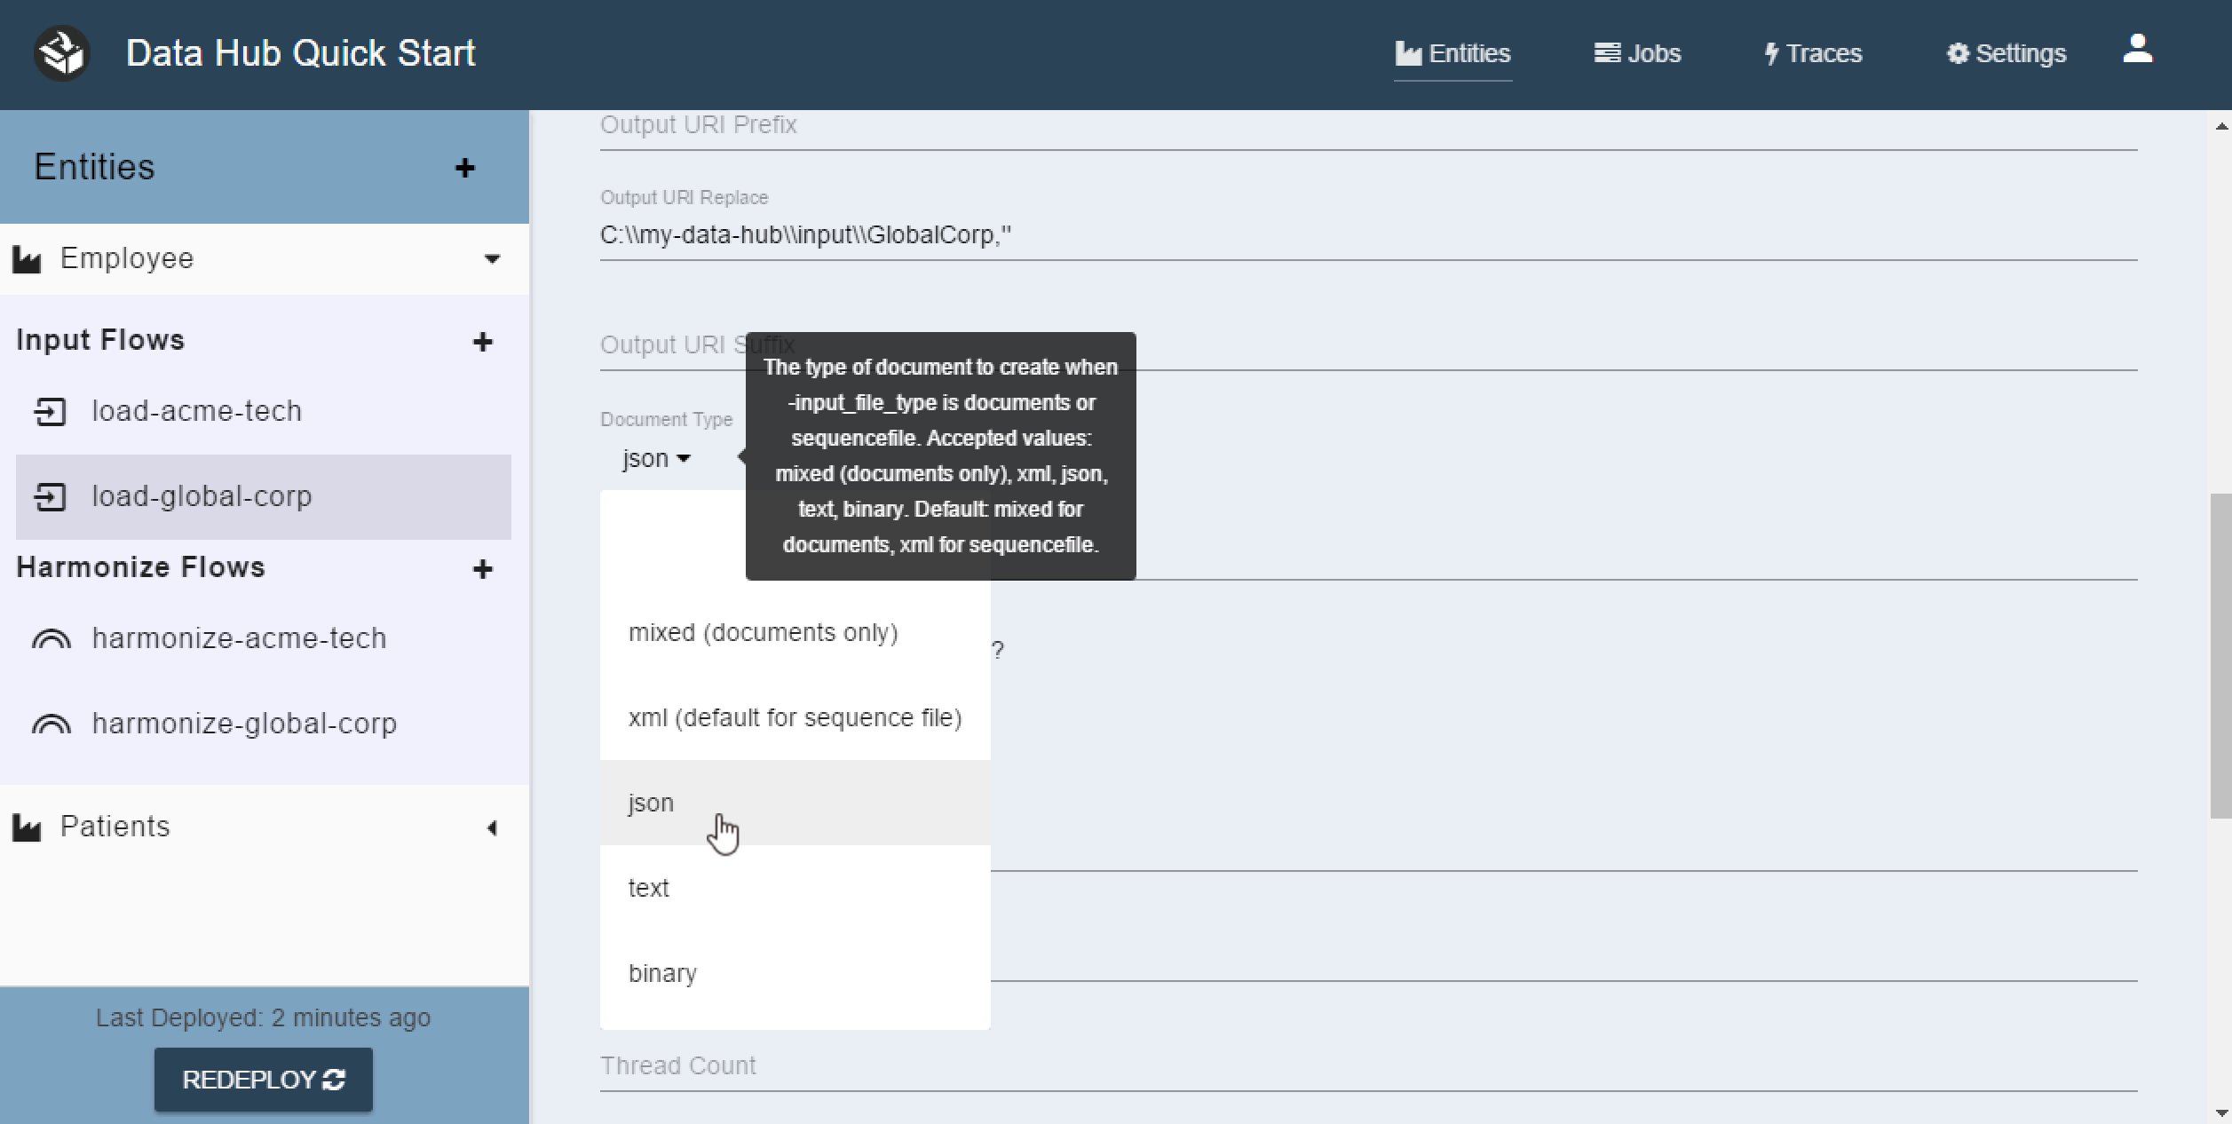This screenshot has width=2232, height=1124.
Task: Click the Jobs icon in top navigation
Action: [x=1639, y=51]
